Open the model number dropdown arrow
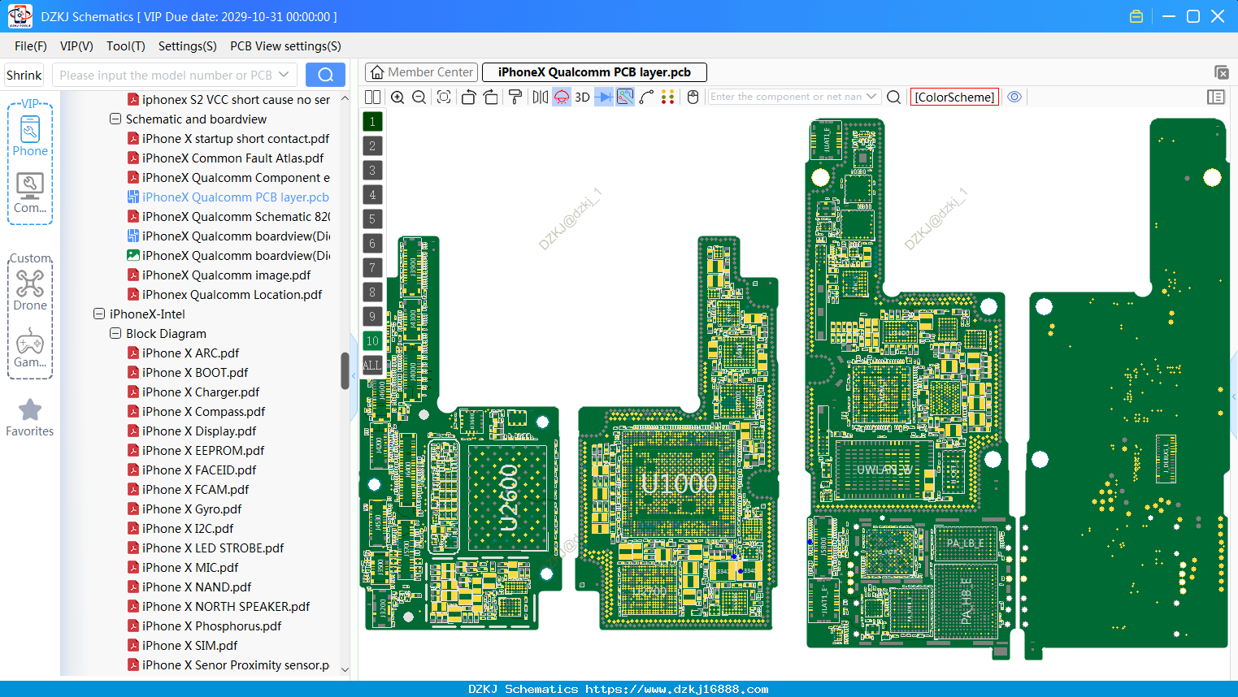 [284, 75]
